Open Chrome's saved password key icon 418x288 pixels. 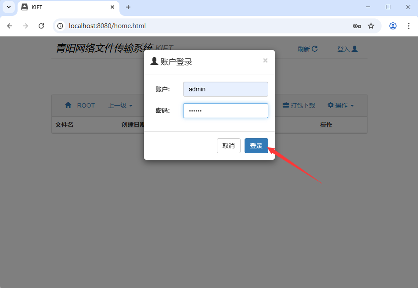click(x=357, y=26)
